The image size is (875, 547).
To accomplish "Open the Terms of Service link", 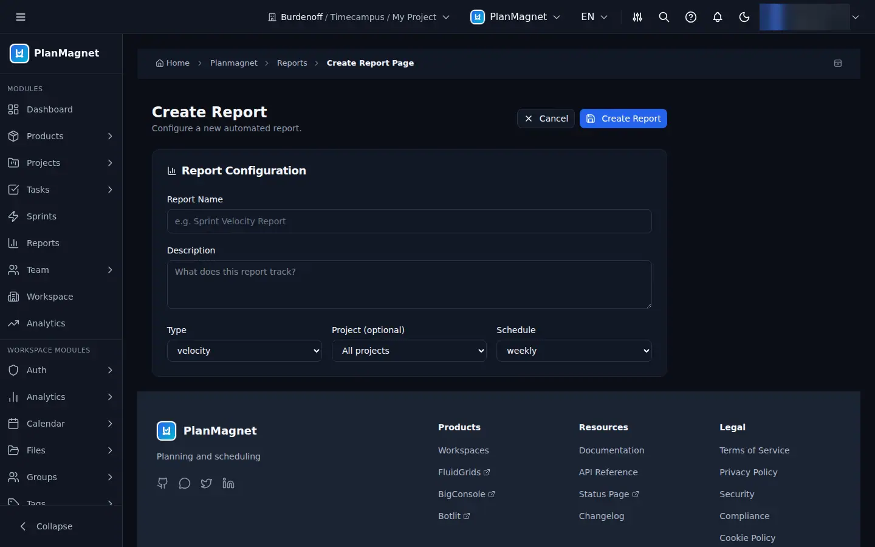I will (755, 450).
